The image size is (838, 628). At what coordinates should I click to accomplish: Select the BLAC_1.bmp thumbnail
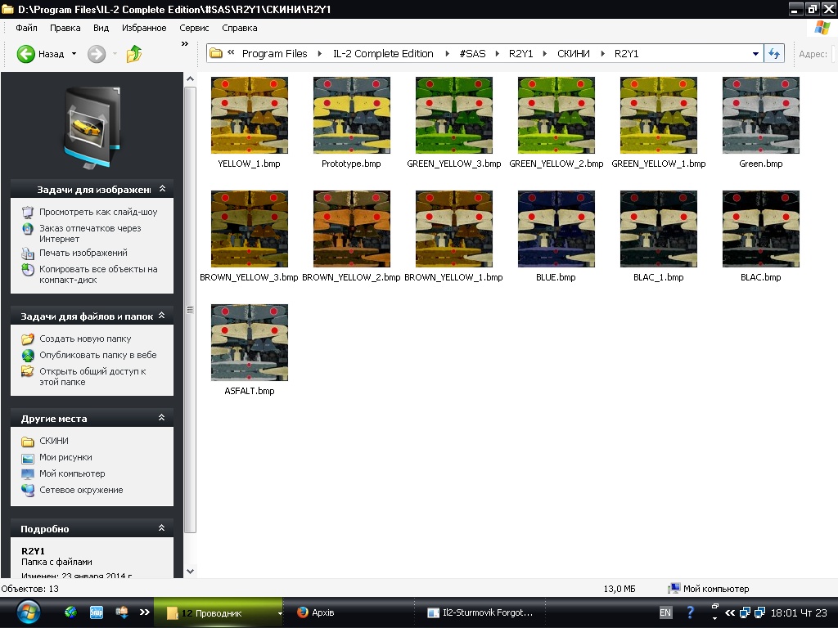[659, 229]
